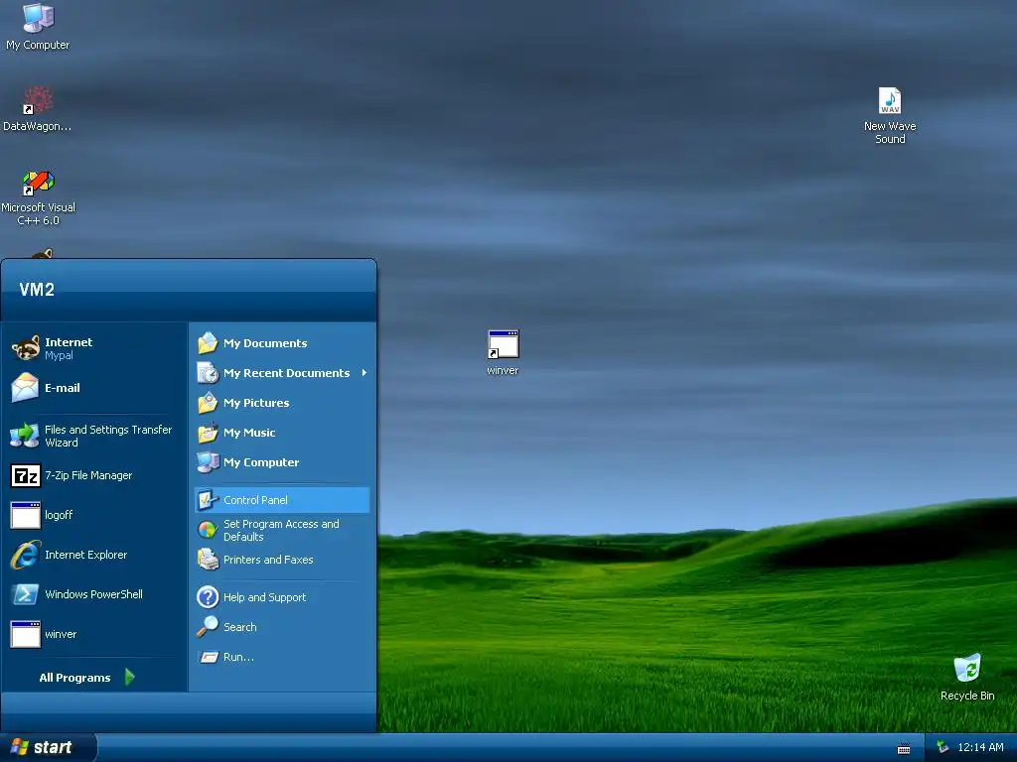This screenshot has width=1017, height=762.
Task: Expand All Programs list
Action: [x=87, y=678]
